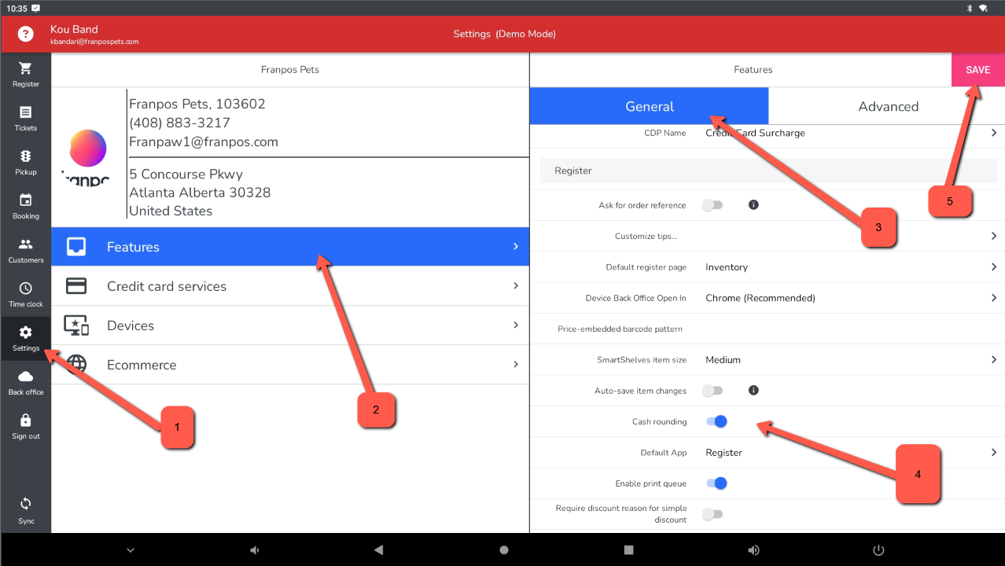Click the SAVE button
1005x566 pixels.
(x=977, y=70)
